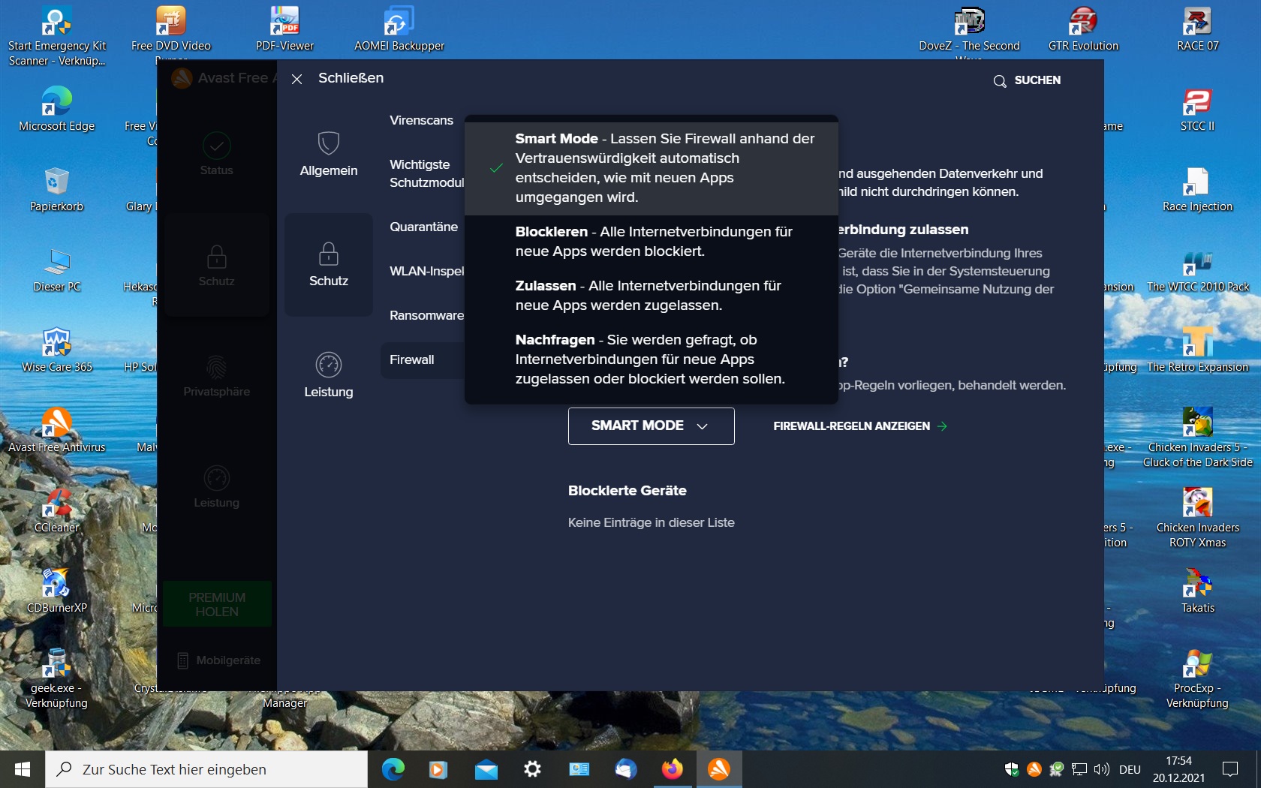Open Takatis desktop shortcut

(1198, 591)
